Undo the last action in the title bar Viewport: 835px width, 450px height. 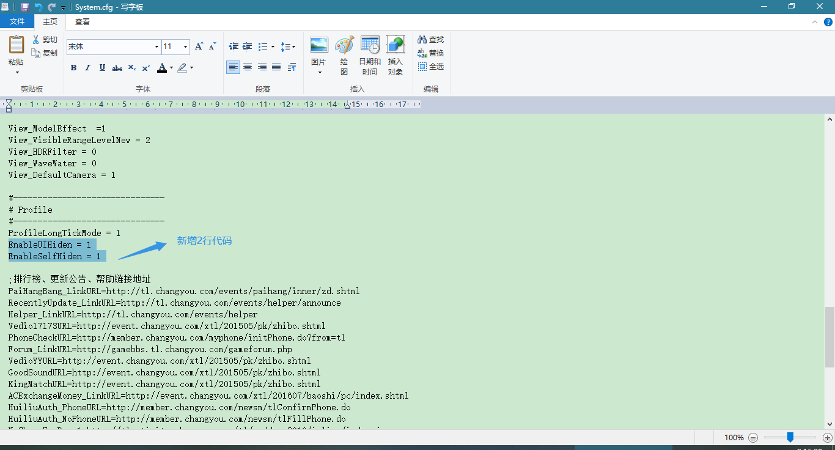39,7
